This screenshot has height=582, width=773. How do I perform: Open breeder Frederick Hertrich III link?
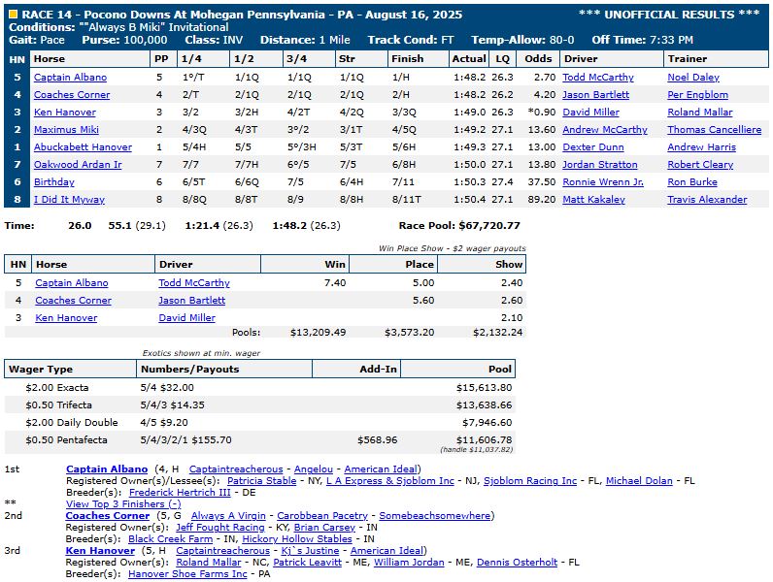point(195,492)
